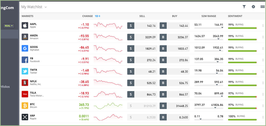Open the BTC green sparkline chart
The width and height of the screenshot is (266, 126).
point(108,106)
